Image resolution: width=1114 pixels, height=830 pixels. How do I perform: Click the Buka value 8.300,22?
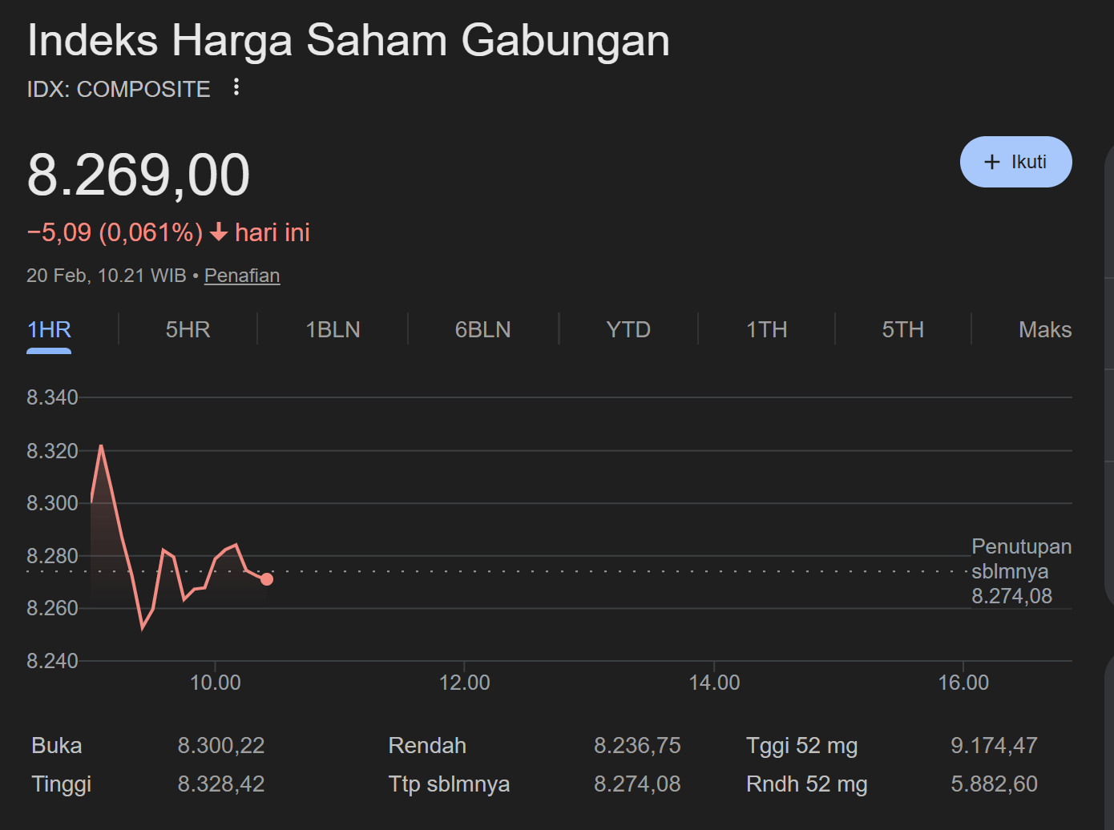click(220, 746)
